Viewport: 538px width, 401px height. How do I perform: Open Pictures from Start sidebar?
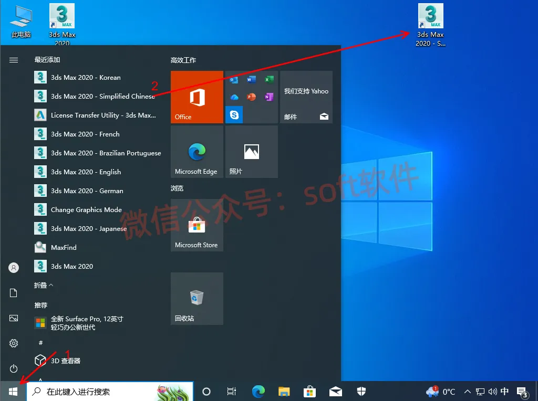point(13,318)
